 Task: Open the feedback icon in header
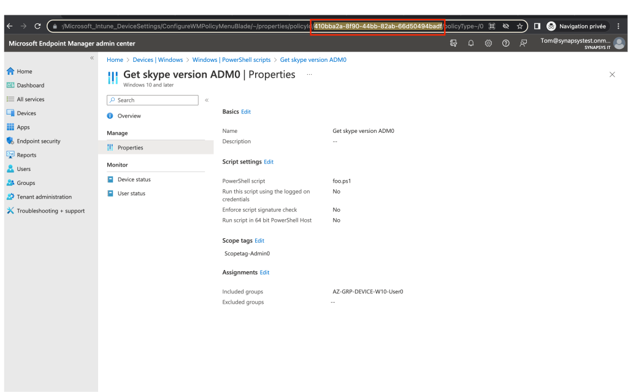pos(523,43)
